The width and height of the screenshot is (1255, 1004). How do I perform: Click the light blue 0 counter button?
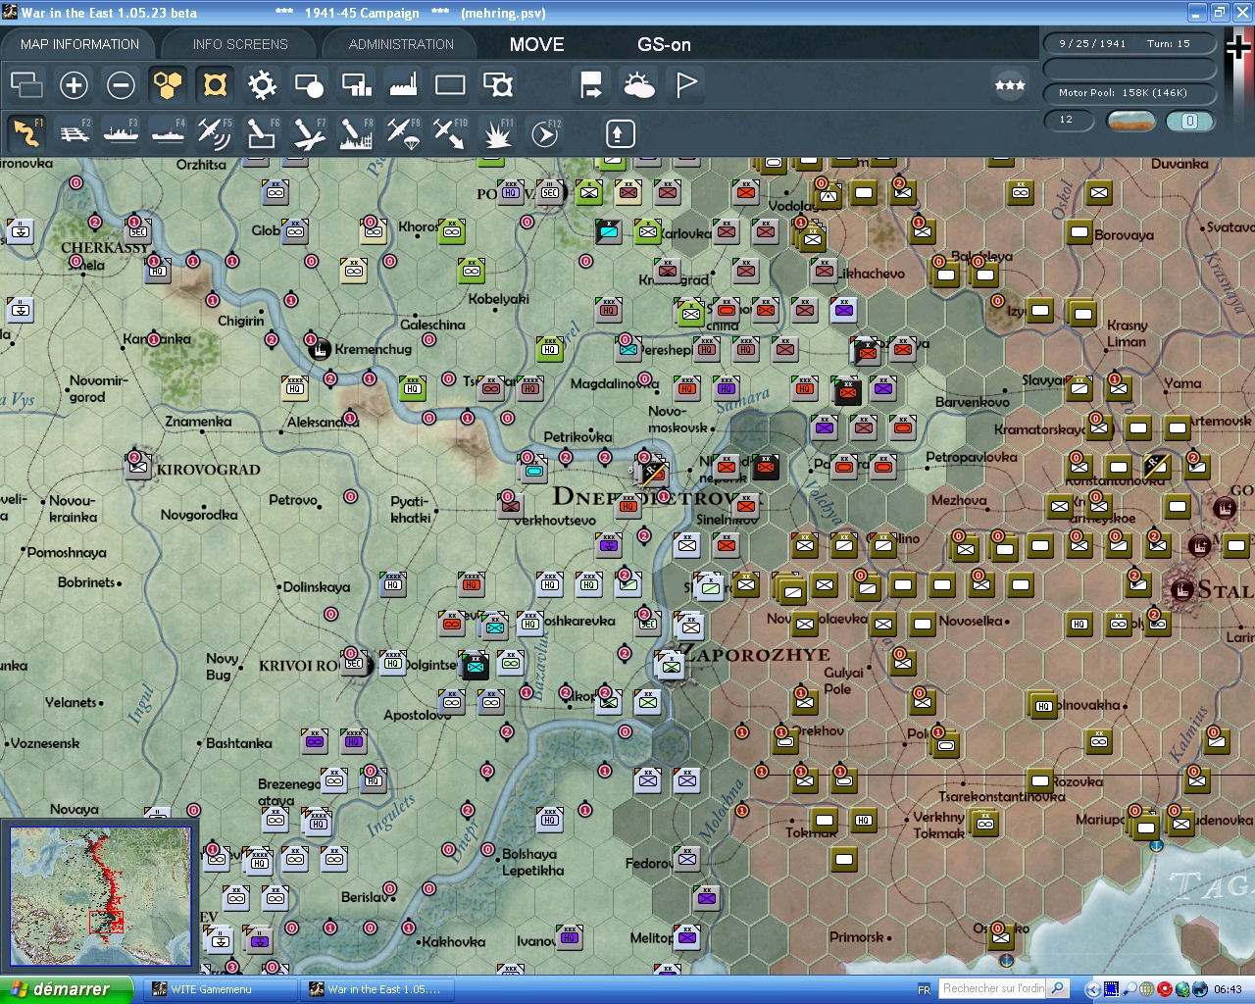coord(1189,121)
